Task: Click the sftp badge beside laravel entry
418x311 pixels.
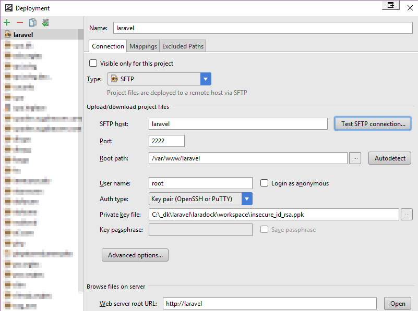Action: [7, 34]
